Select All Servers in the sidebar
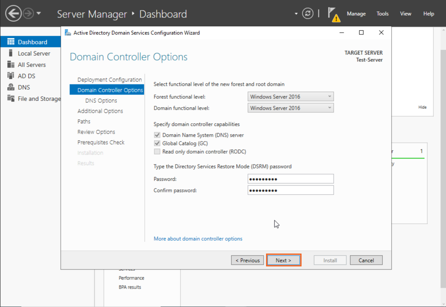This screenshot has height=307, width=446. 32,64
